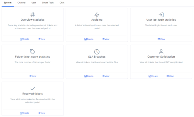The width and height of the screenshot is (194, 117).
Task: Create a Customer Satisfaction report
Action: pyautogui.click(x=153, y=76)
